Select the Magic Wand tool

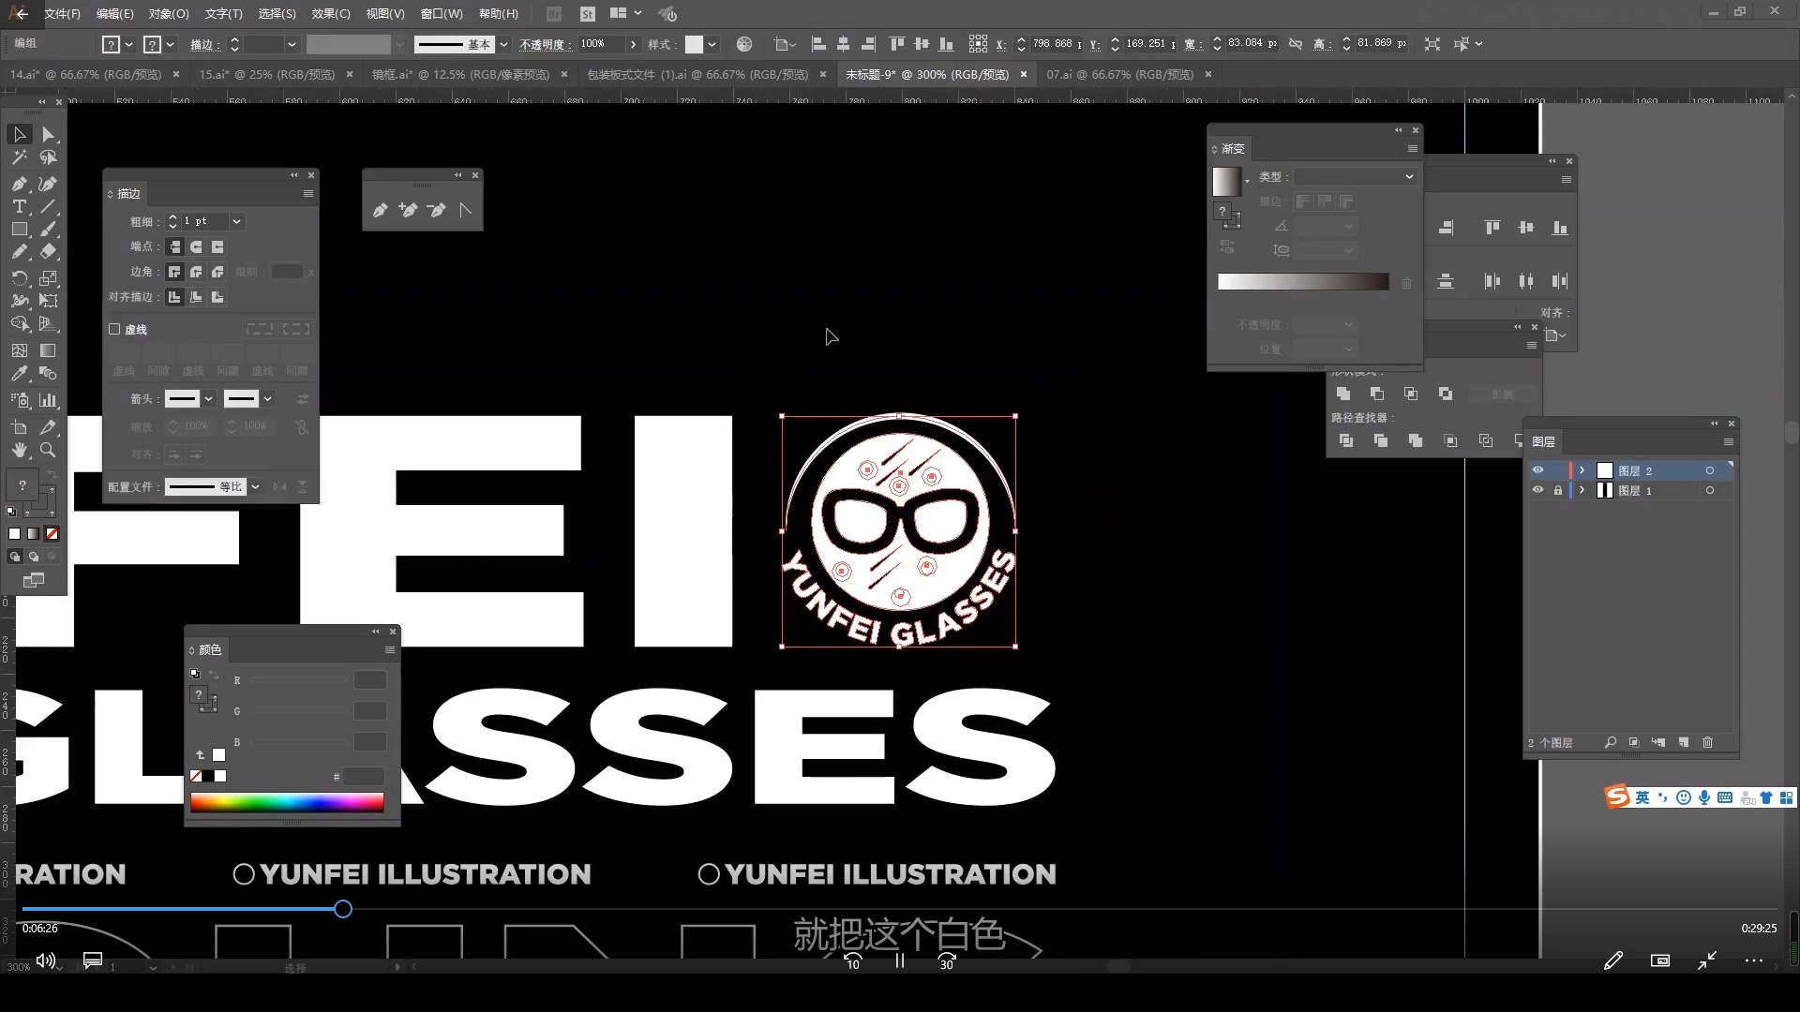[x=19, y=158]
